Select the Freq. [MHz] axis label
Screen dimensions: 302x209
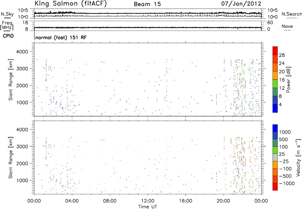point(8,25)
